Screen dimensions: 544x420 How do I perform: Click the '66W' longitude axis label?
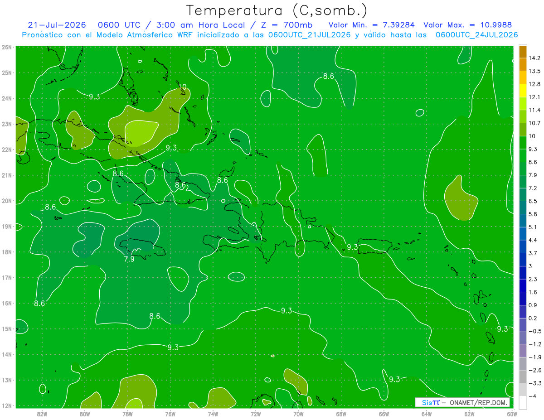384,413
